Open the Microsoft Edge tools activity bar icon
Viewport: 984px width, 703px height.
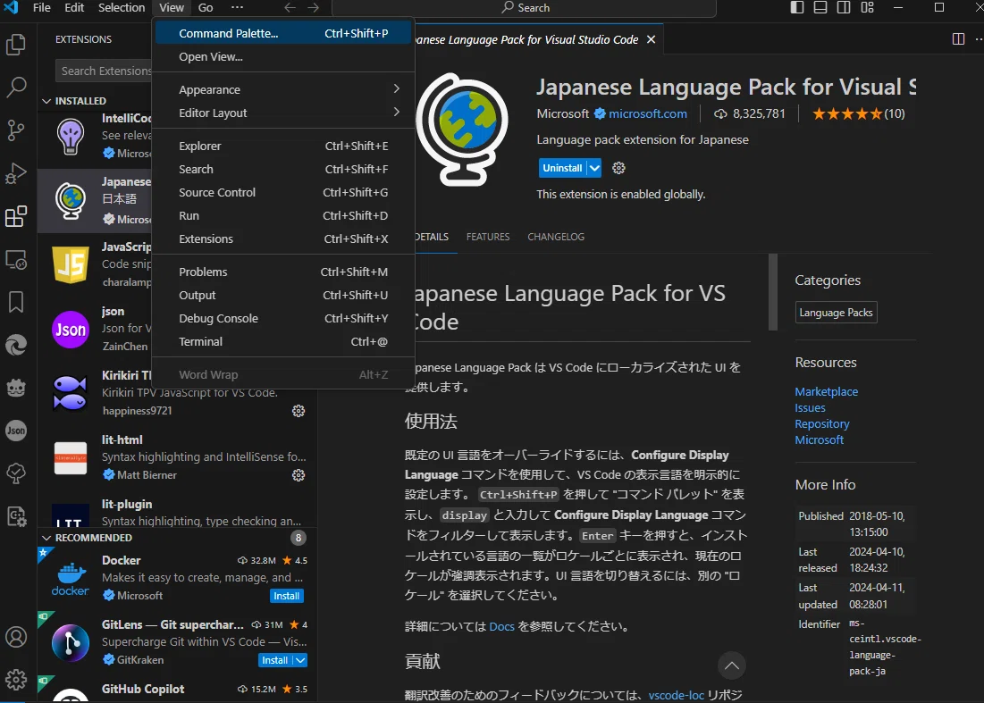coord(16,345)
